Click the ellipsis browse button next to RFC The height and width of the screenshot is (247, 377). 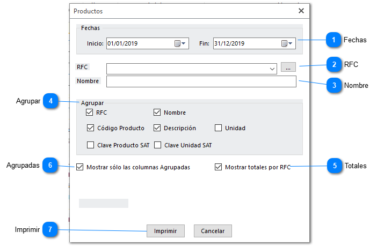coord(288,68)
